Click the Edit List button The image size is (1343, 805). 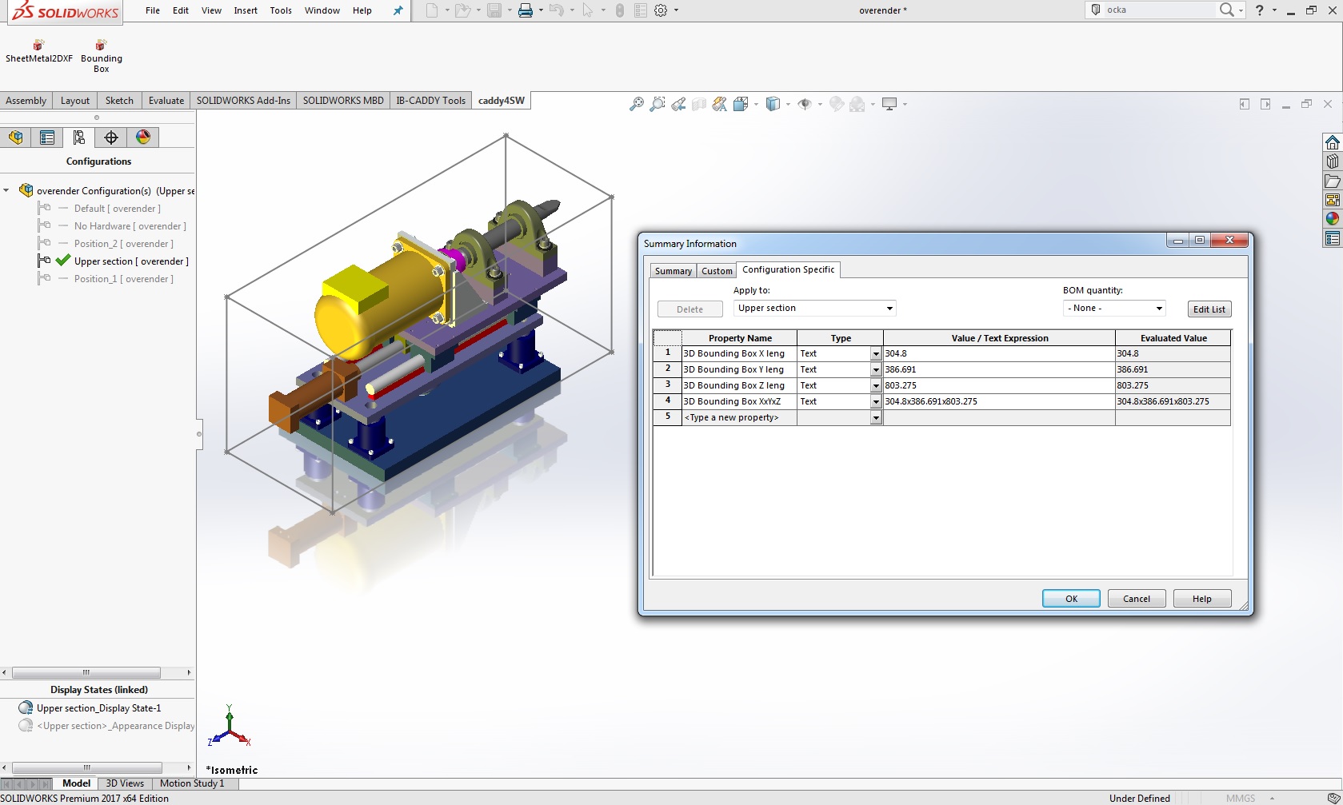[1209, 309]
